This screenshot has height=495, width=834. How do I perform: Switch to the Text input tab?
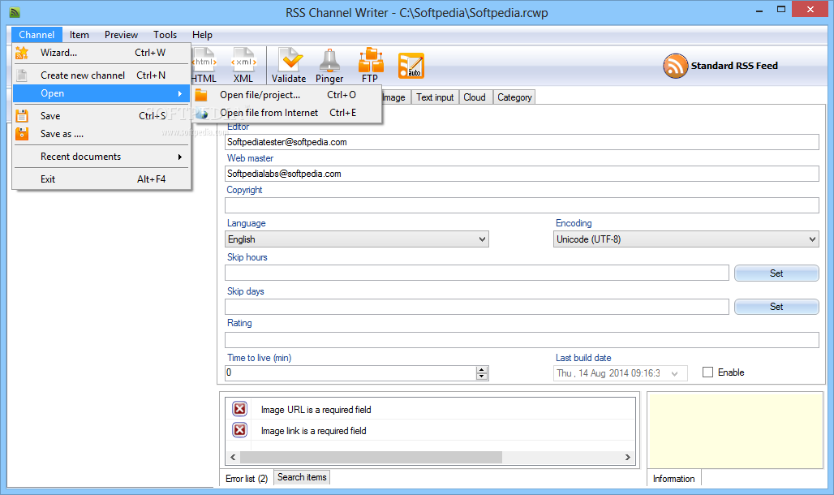[435, 97]
